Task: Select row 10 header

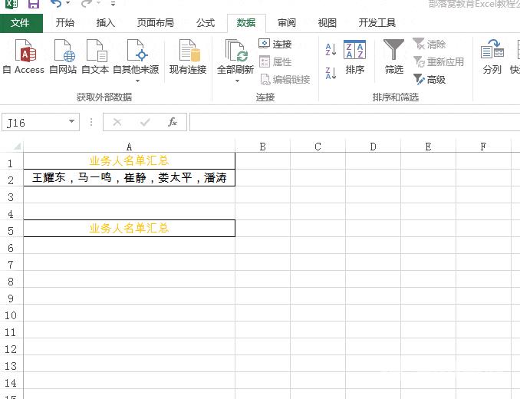Action: [x=12, y=313]
